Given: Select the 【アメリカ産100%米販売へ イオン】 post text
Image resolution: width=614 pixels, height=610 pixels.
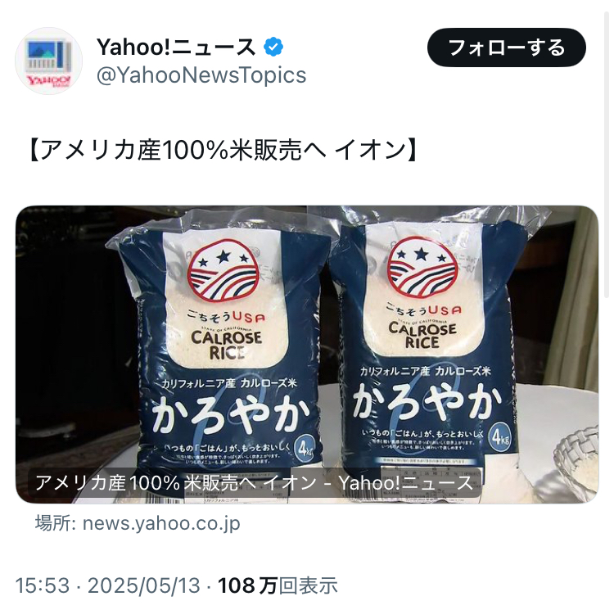Looking at the screenshot, I should 223,151.
